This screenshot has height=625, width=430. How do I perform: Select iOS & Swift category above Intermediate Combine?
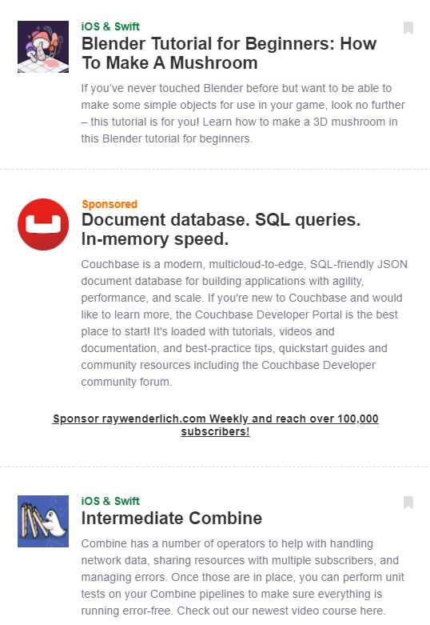tap(110, 501)
